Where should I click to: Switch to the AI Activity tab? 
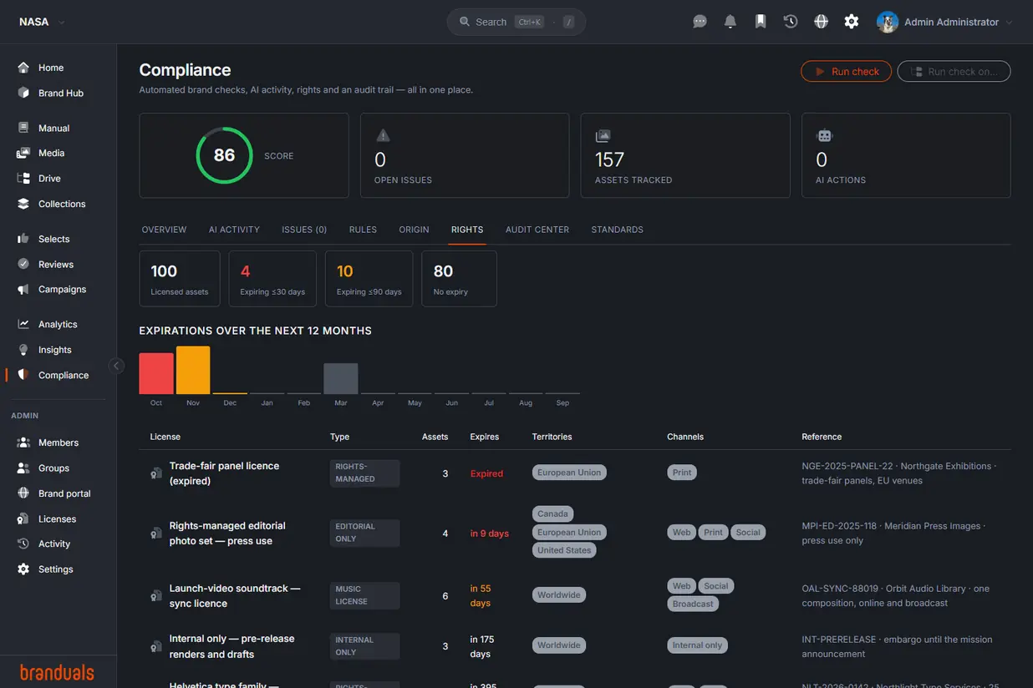234,230
